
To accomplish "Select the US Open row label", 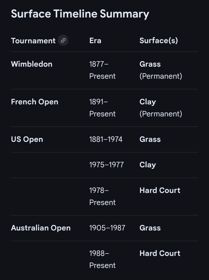I will [x=27, y=139].
